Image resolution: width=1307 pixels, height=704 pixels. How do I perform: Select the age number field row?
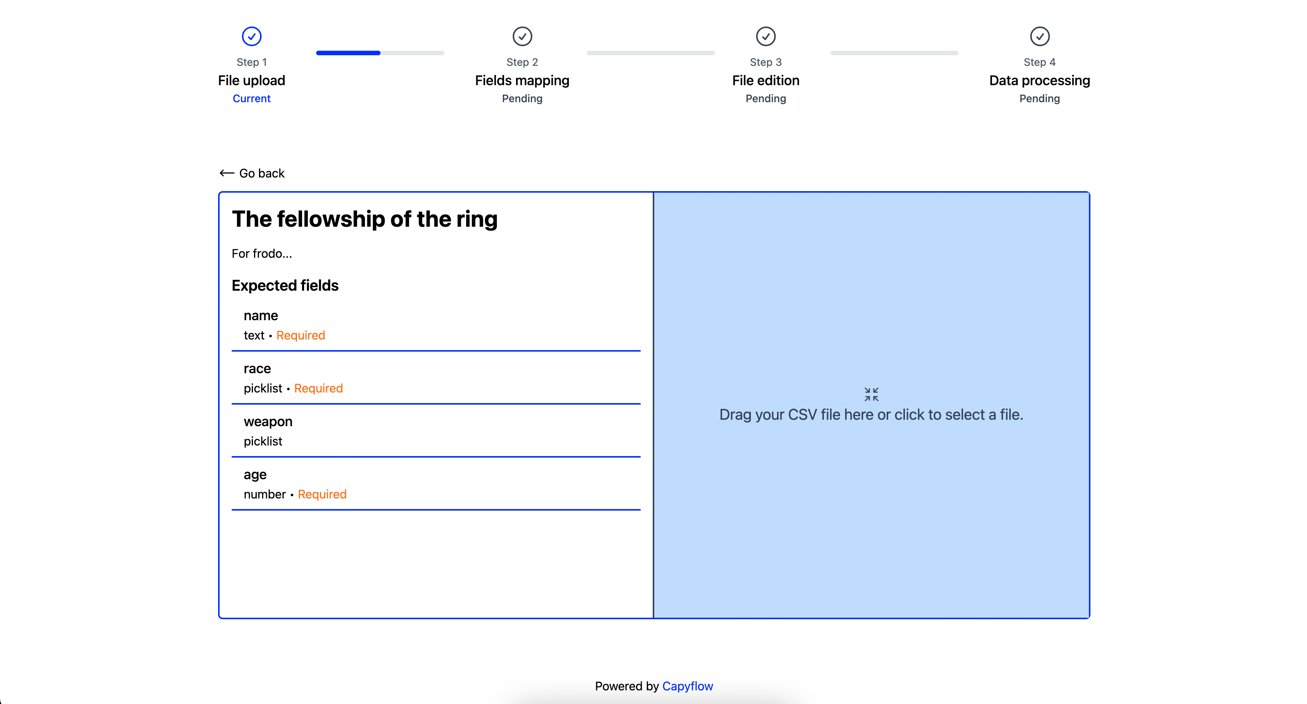[x=435, y=484]
